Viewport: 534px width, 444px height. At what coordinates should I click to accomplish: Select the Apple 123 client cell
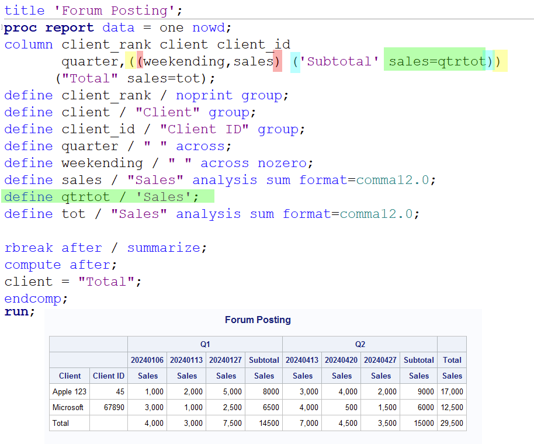(x=70, y=391)
